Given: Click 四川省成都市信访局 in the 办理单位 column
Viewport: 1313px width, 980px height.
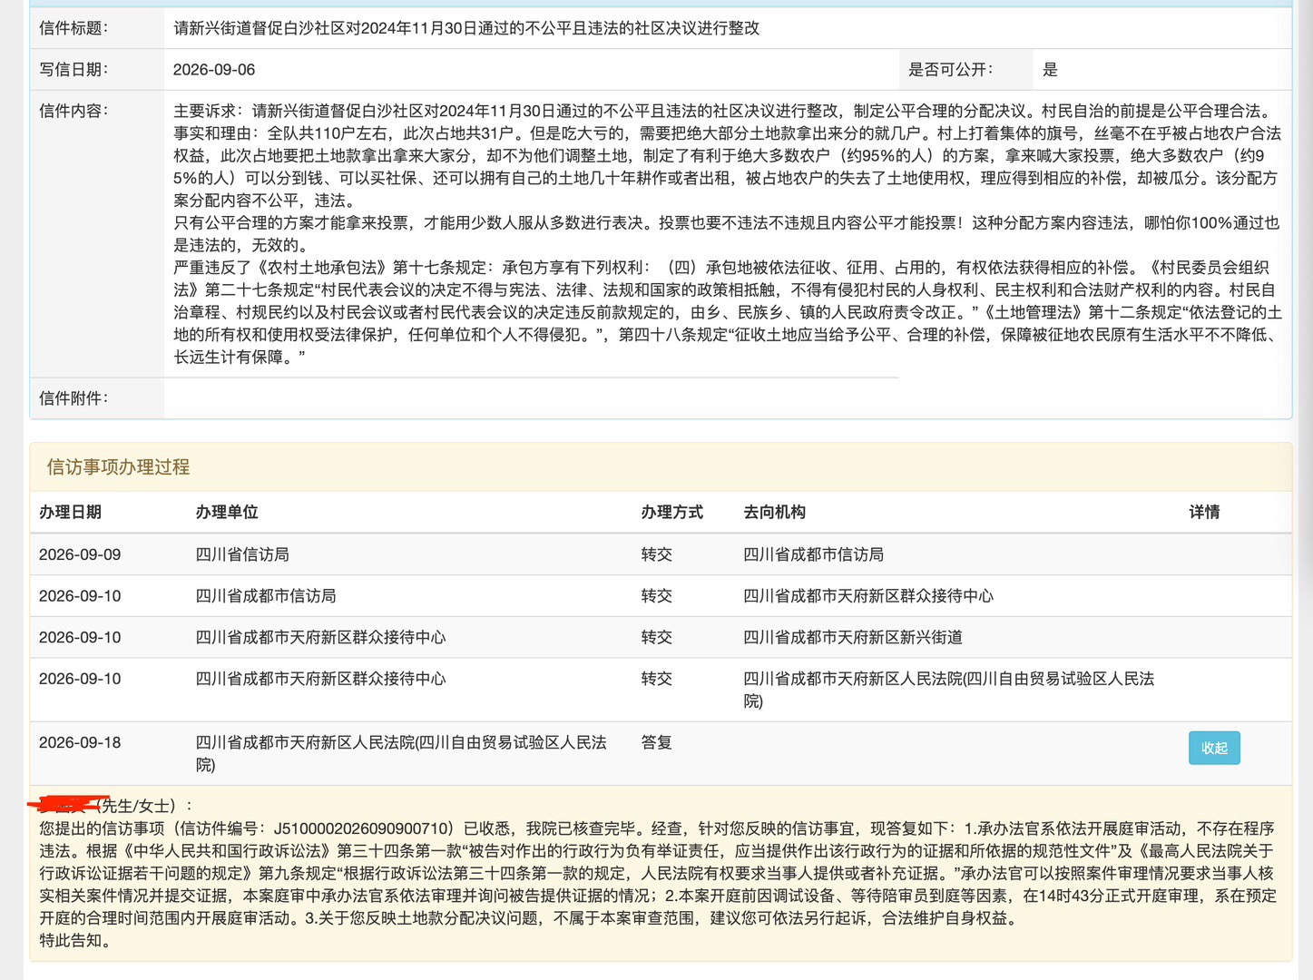Looking at the screenshot, I should tap(266, 596).
